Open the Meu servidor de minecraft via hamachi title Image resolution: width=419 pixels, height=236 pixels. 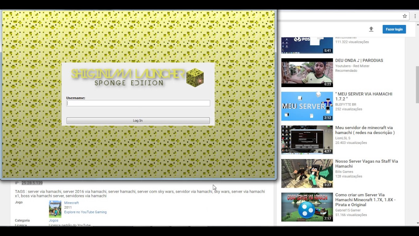click(365, 130)
